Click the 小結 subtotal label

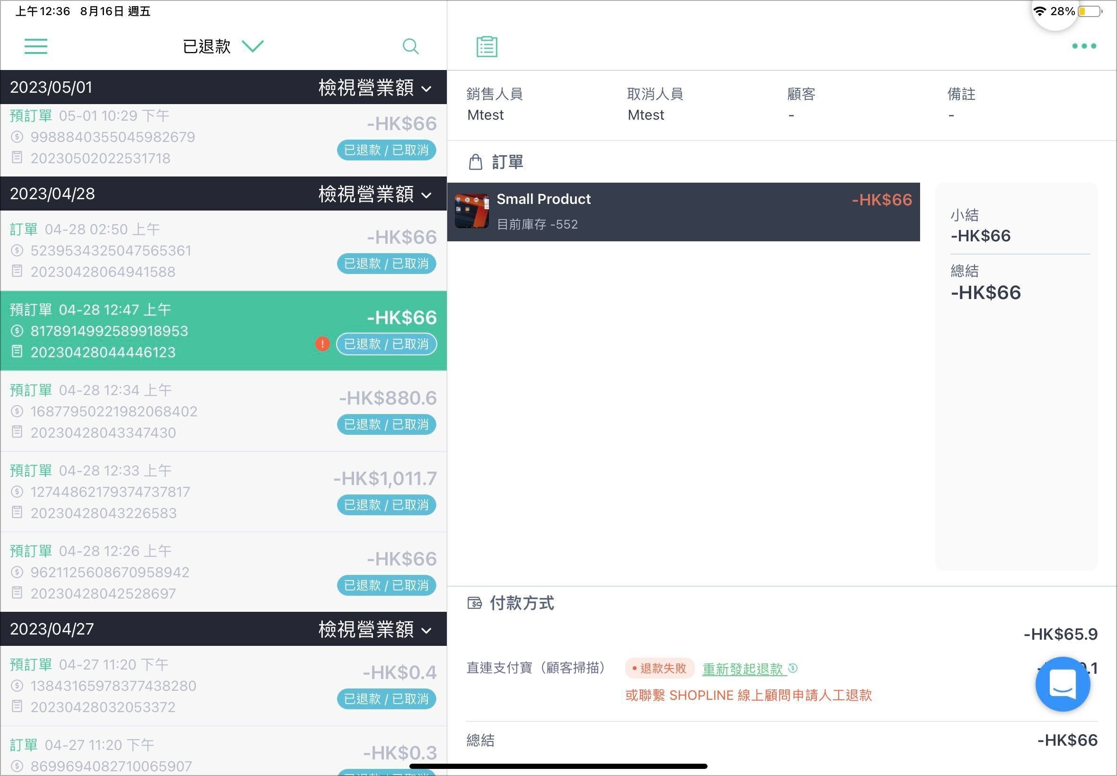[964, 215]
